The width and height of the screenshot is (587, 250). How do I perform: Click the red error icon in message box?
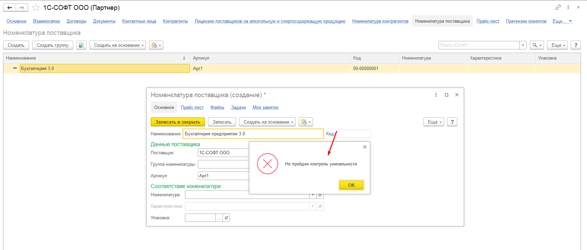point(268,164)
